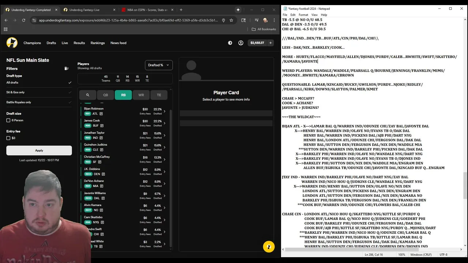Click the Underdog Fantasy logo icon
The image size is (468, 263).
click(12, 43)
